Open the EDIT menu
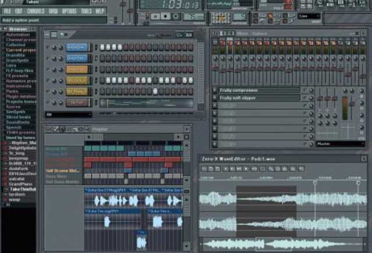372x253 pixels. [19, 11]
